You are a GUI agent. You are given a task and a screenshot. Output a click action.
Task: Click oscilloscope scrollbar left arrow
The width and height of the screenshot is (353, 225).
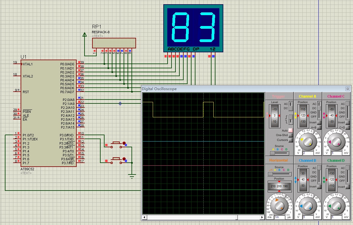click(145, 217)
